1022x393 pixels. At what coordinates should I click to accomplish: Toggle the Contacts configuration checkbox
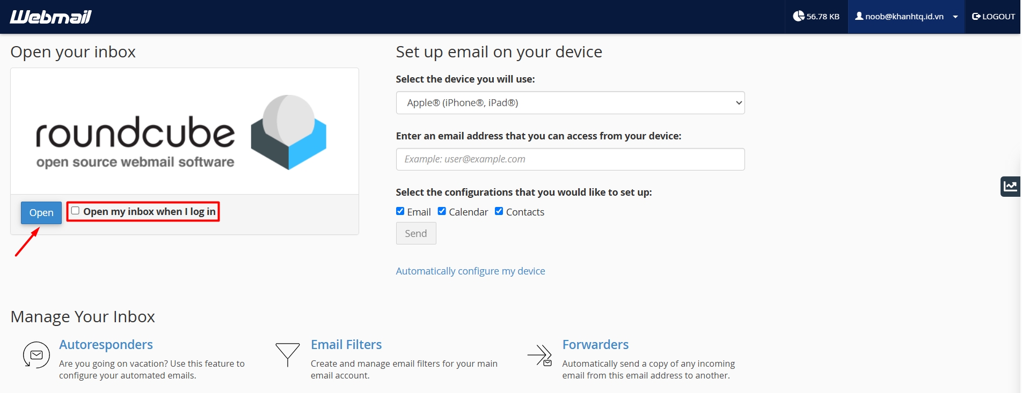point(499,211)
